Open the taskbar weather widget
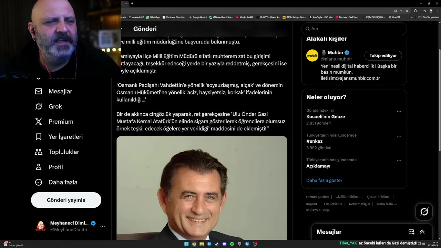 click(13, 244)
